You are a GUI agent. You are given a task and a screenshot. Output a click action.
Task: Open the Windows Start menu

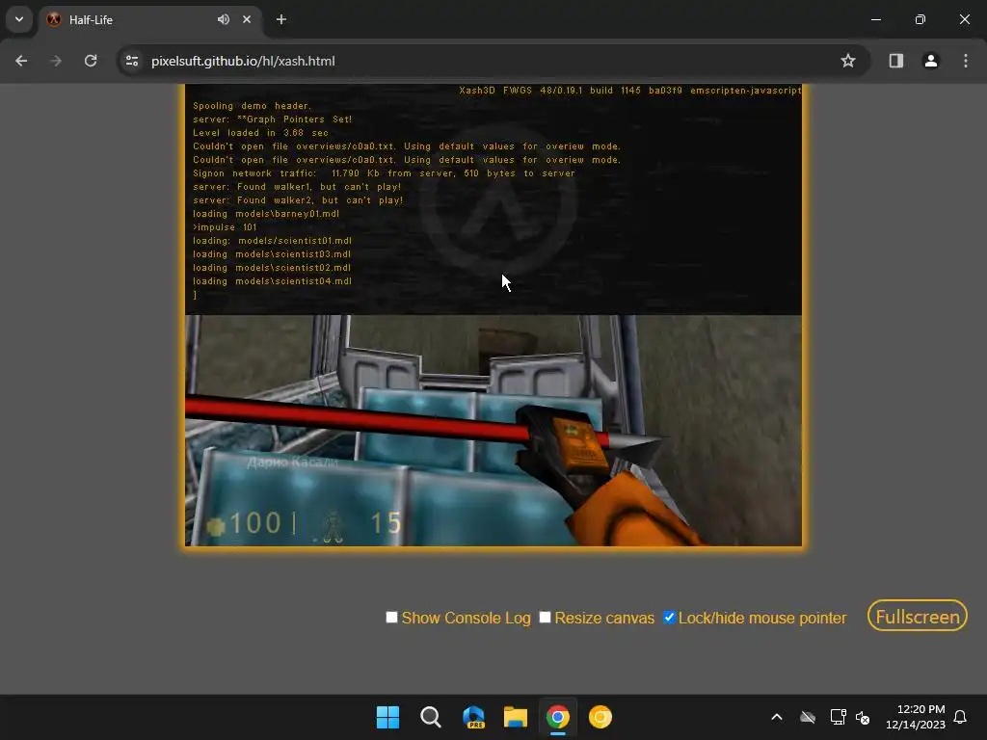click(387, 717)
